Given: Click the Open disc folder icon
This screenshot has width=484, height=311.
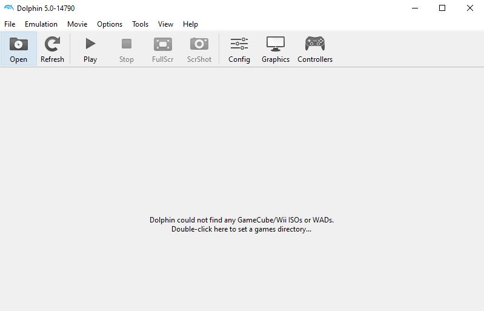Looking at the screenshot, I should pos(18,44).
